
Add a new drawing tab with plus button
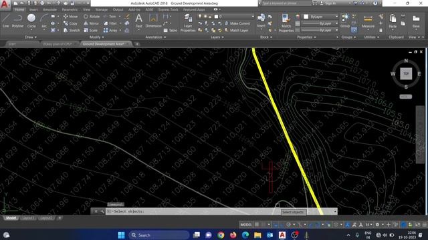point(137,44)
